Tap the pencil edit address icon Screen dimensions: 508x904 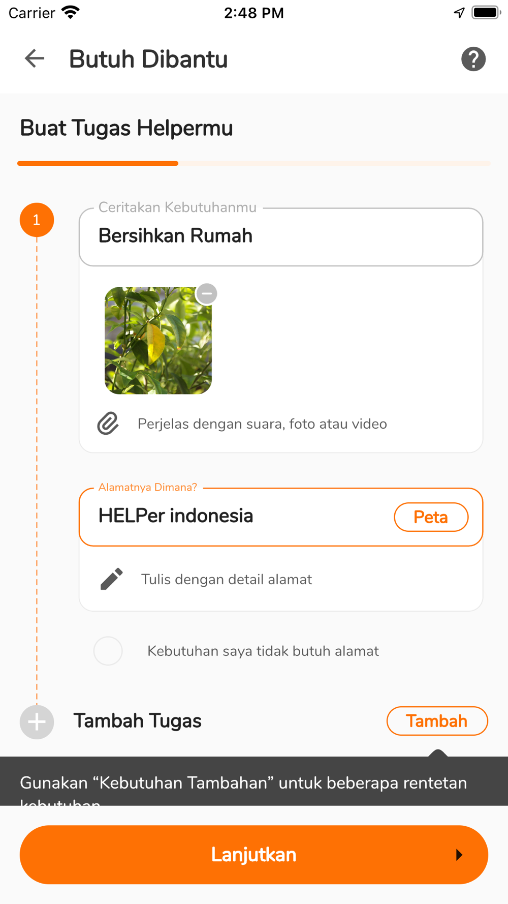pos(112,579)
